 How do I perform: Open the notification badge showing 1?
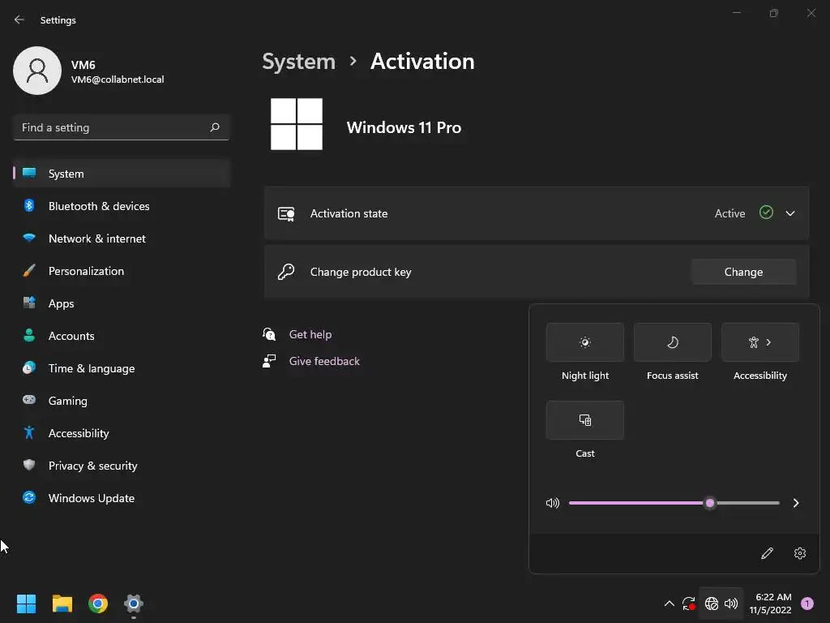pyautogui.click(x=807, y=603)
